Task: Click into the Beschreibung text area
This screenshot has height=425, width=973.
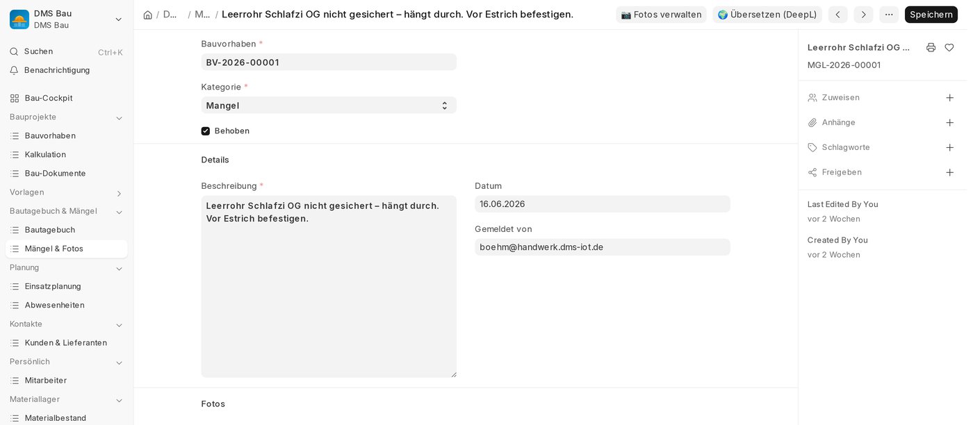Action: point(329,287)
